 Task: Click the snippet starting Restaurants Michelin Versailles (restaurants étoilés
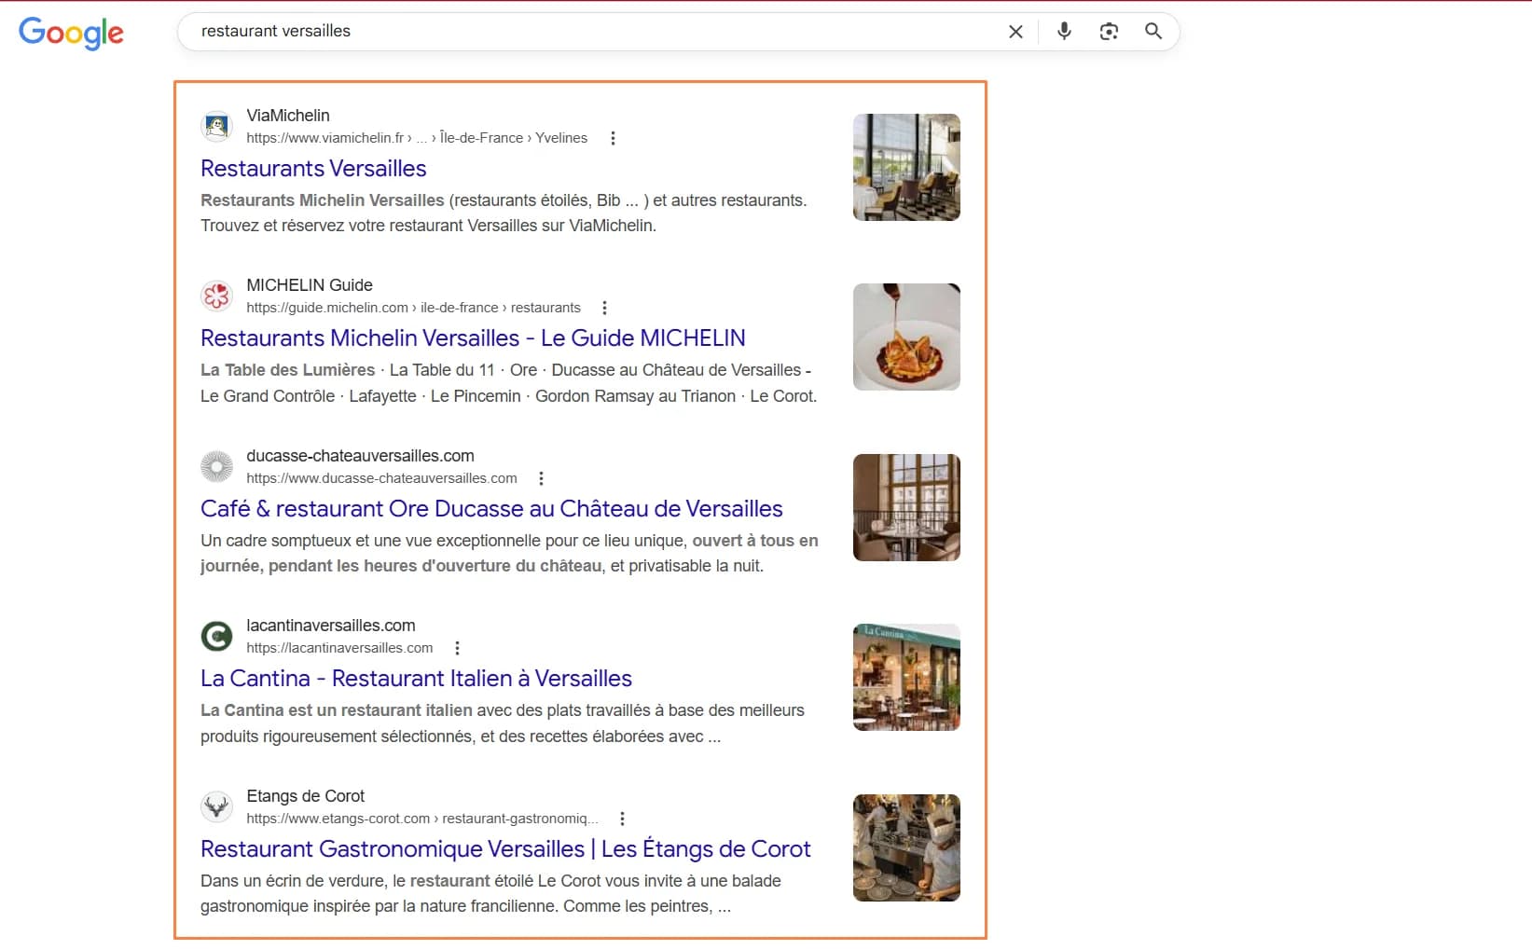pyautogui.click(x=504, y=213)
